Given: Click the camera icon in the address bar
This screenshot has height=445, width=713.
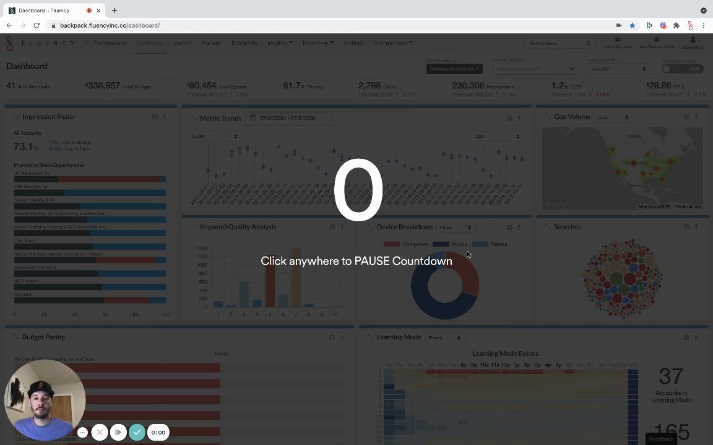Looking at the screenshot, I should [619, 25].
